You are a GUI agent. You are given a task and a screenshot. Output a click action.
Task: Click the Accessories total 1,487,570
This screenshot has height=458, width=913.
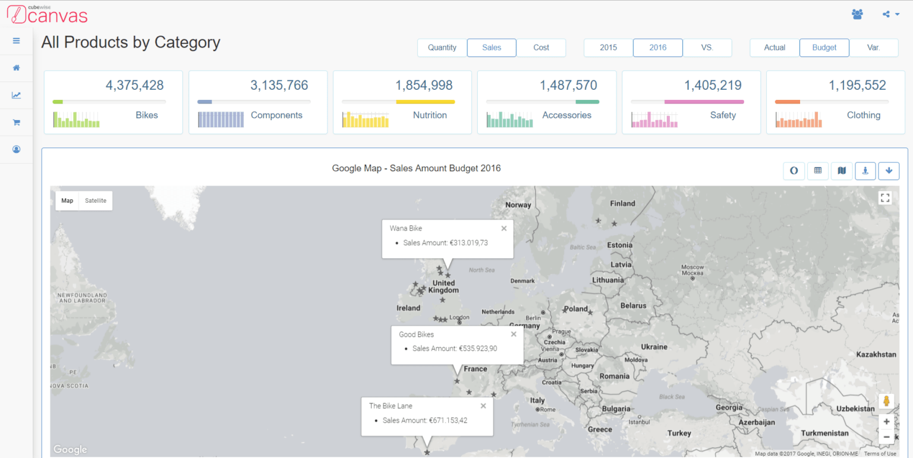pos(568,85)
